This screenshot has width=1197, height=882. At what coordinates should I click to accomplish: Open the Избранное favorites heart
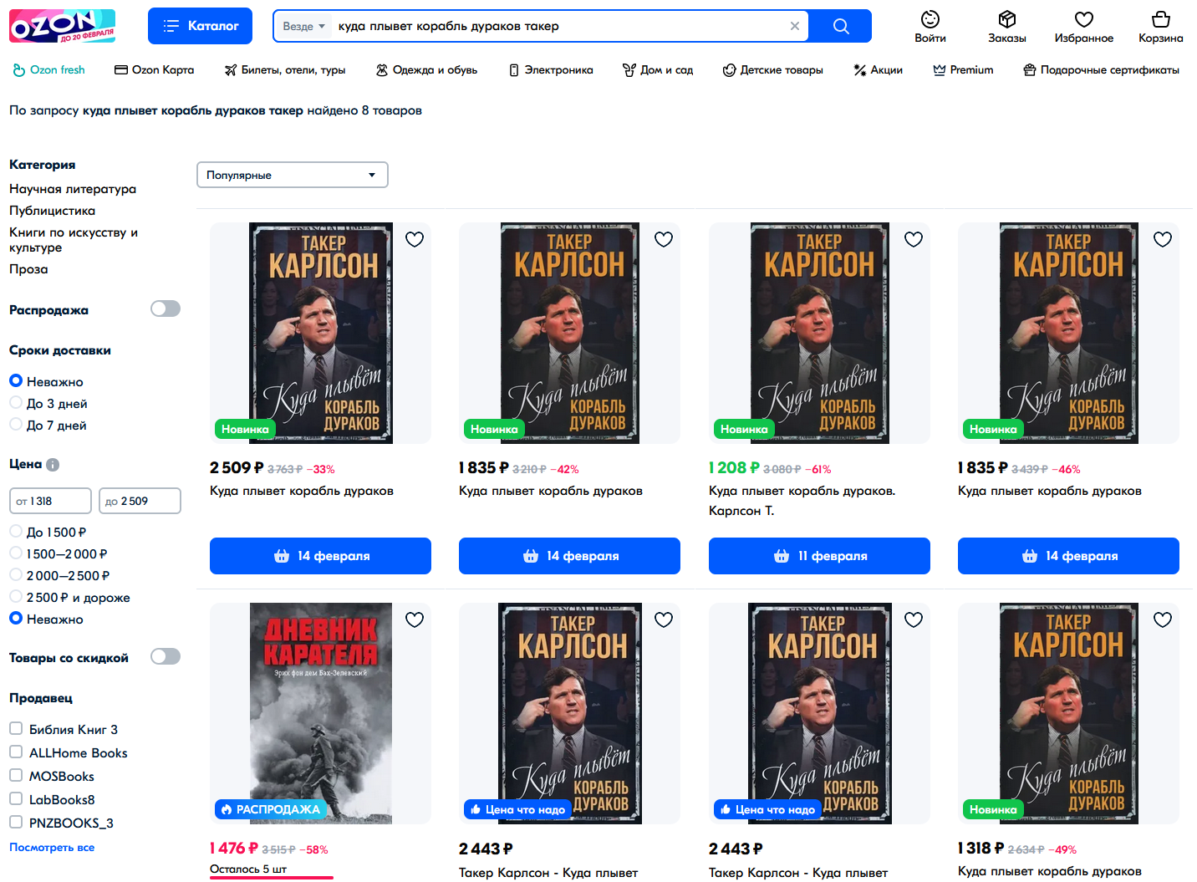[1084, 27]
